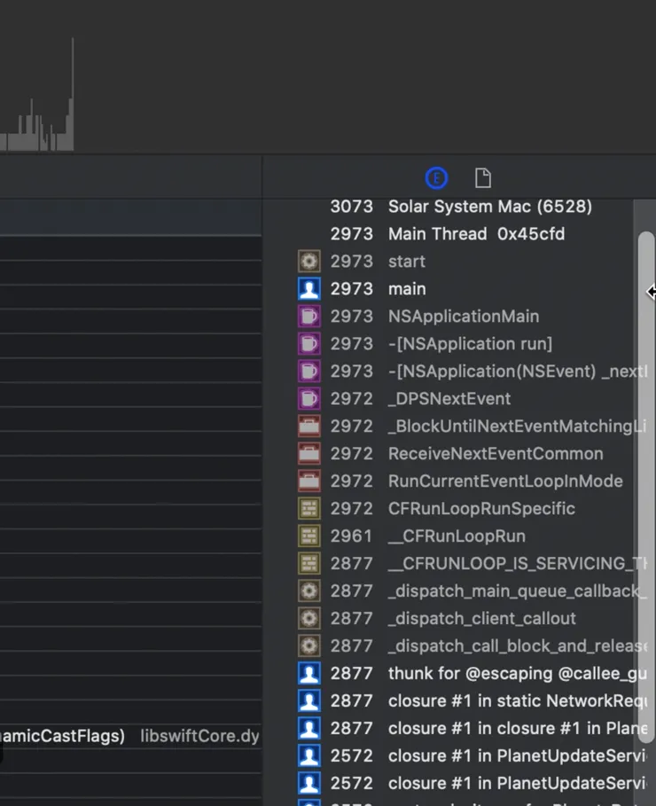
Task: Click the cup icon beside -[NSApplication(NSEvent)
Action: (x=309, y=372)
